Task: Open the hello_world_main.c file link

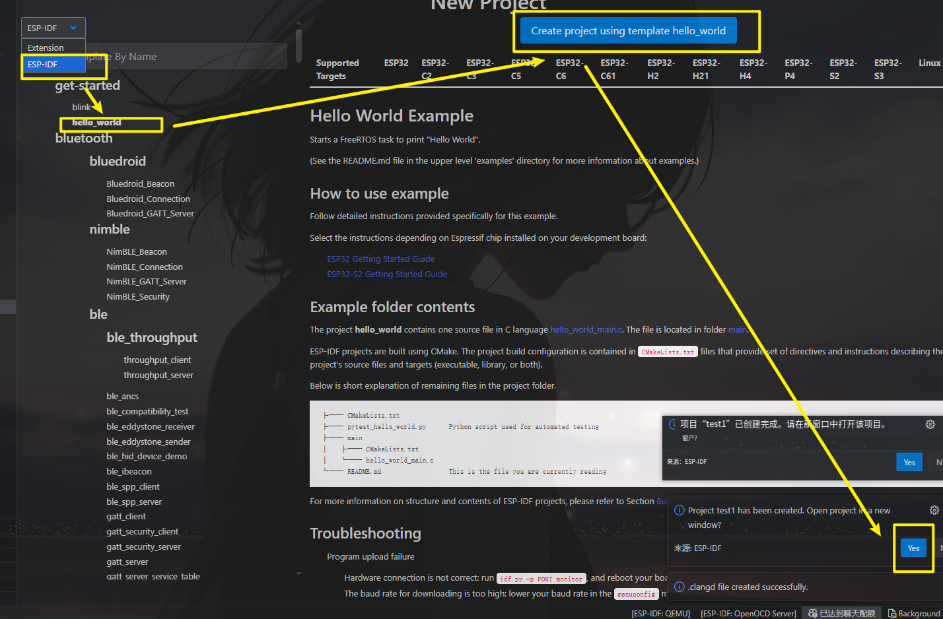Action: click(586, 329)
